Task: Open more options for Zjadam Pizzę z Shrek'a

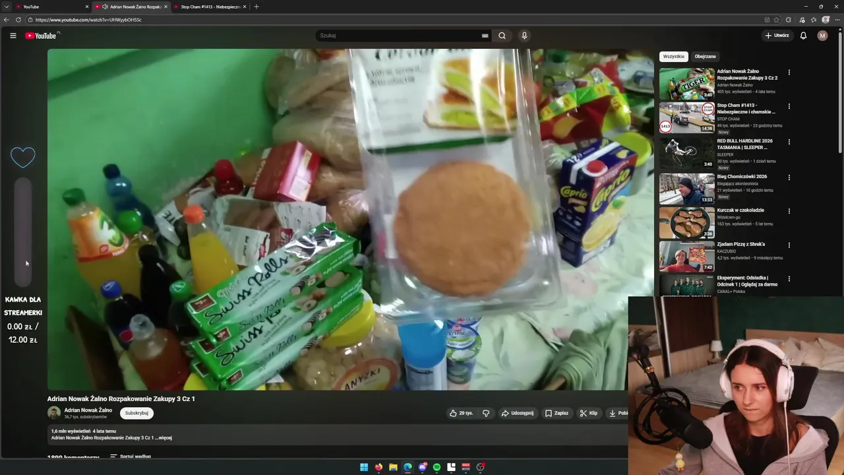Action: tap(789, 245)
